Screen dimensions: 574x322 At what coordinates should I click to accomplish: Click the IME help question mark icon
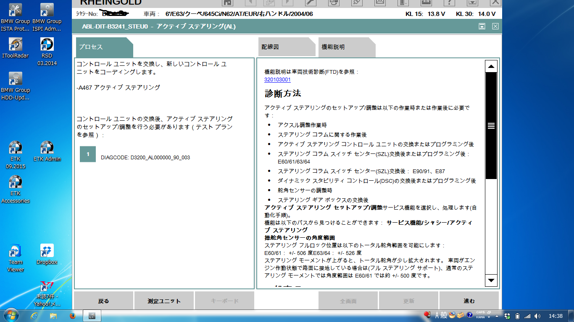click(x=469, y=315)
